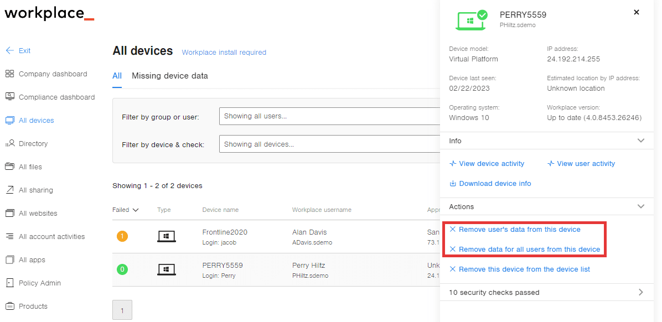This screenshot has width=662, height=322.
Task: Click Perry Hiltz username cell
Action: (x=309, y=266)
